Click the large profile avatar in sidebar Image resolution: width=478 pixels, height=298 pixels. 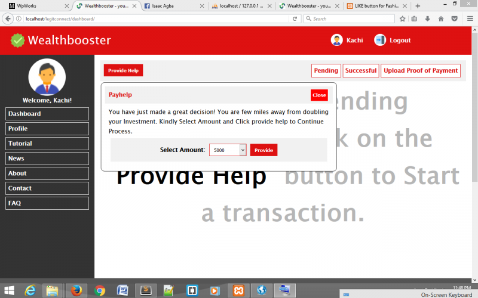coord(47,77)
